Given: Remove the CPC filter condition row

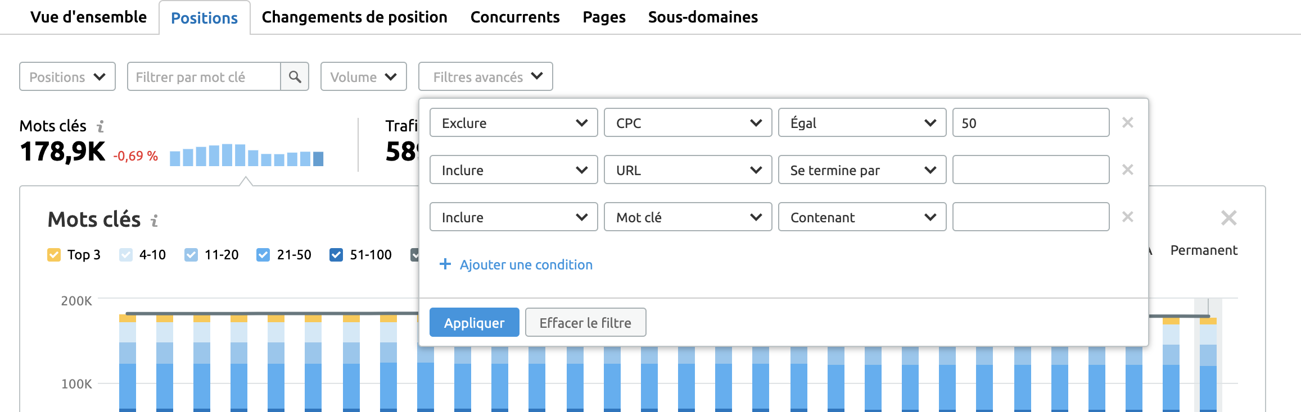Looking at the screenshot, I should [x=1127, y=123].
